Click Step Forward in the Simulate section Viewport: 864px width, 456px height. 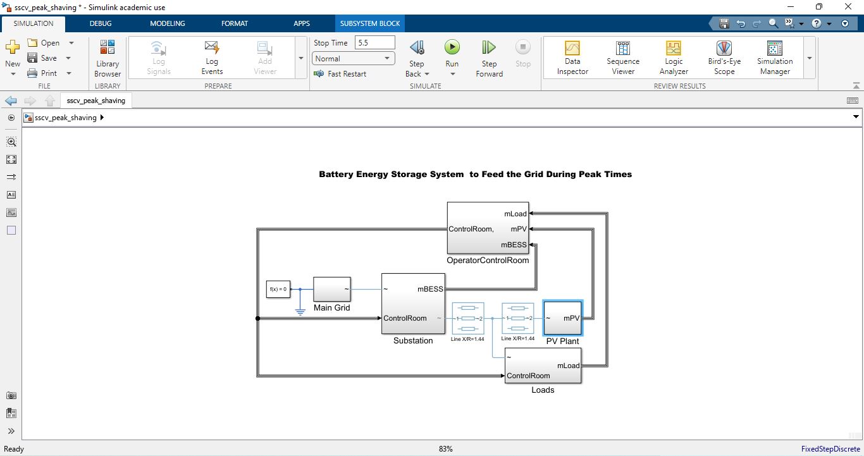tap(488, 57)
